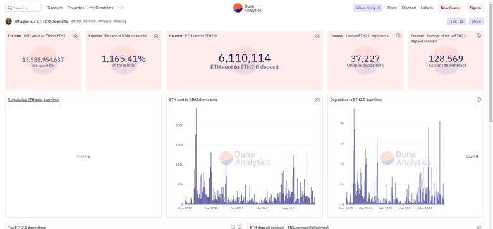Click the New Query button

[450, 8]
